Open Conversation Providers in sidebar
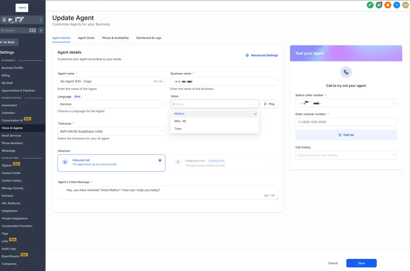Screen dimensions: 410x271 tap(17, 226)
